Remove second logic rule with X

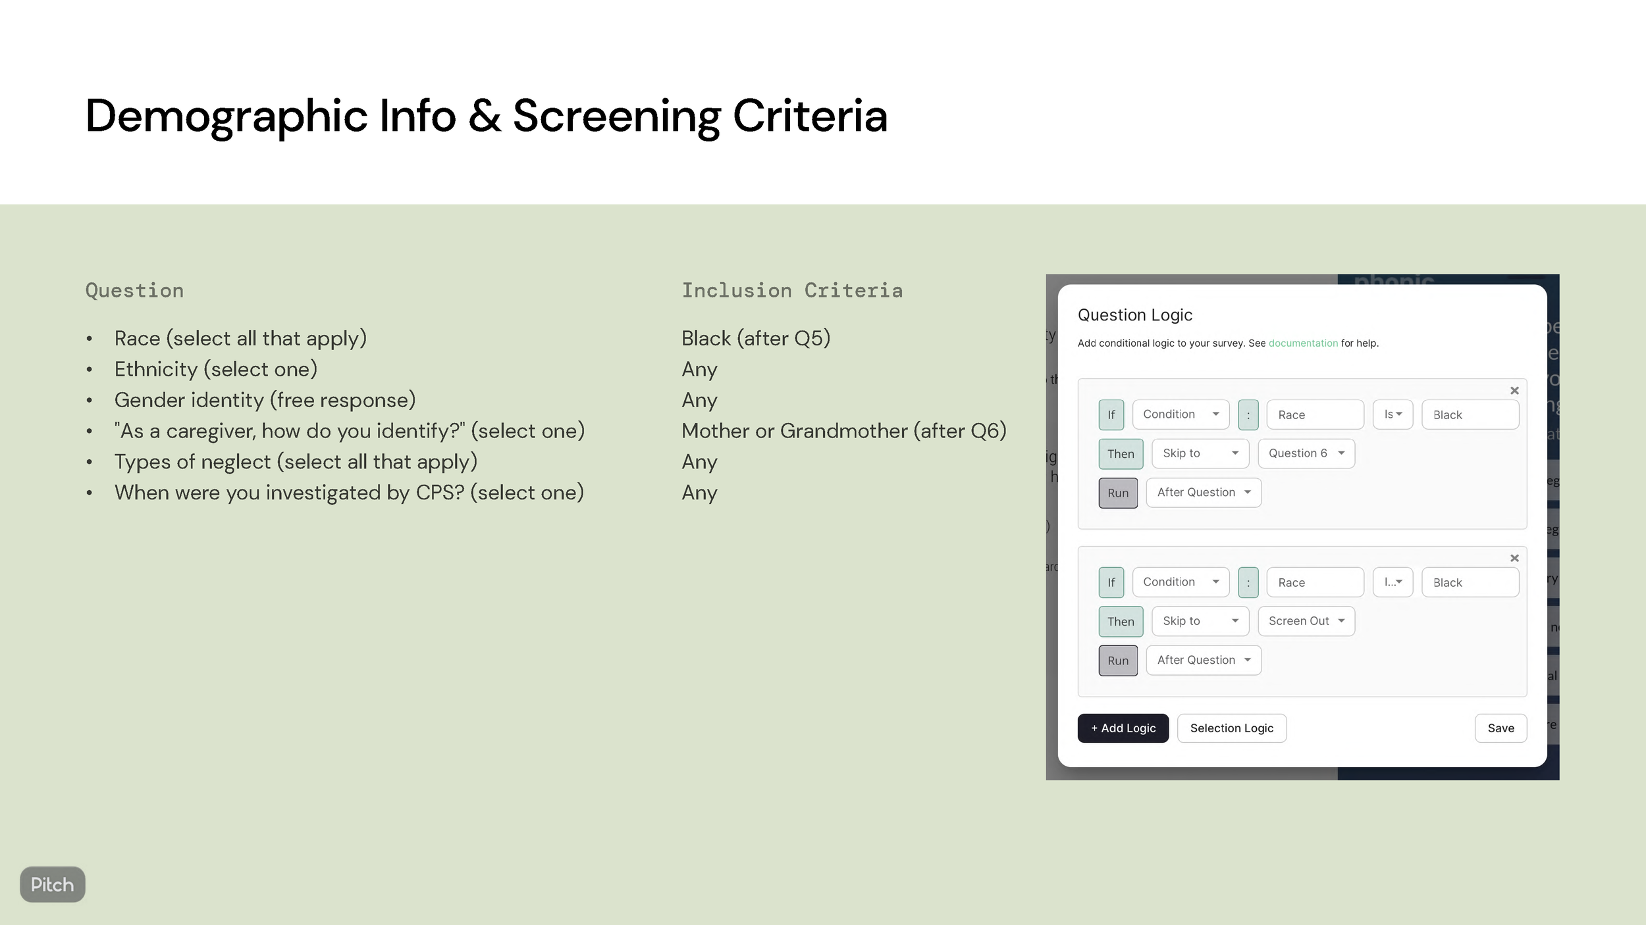(1514, 559)
